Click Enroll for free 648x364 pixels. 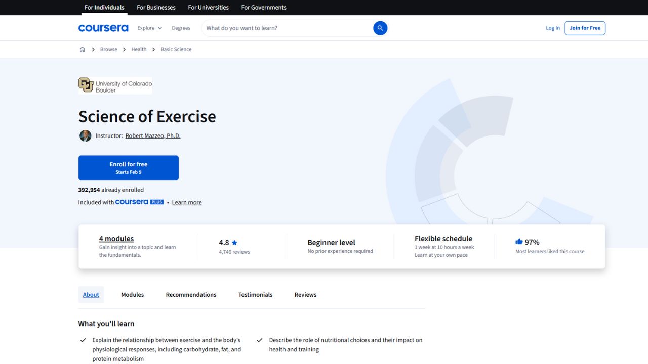(128, 167)
